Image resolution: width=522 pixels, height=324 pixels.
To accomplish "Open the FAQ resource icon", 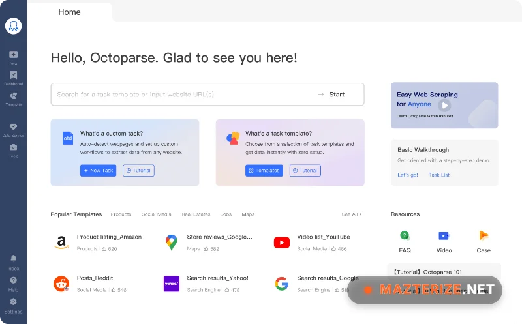I will [405, 235].
